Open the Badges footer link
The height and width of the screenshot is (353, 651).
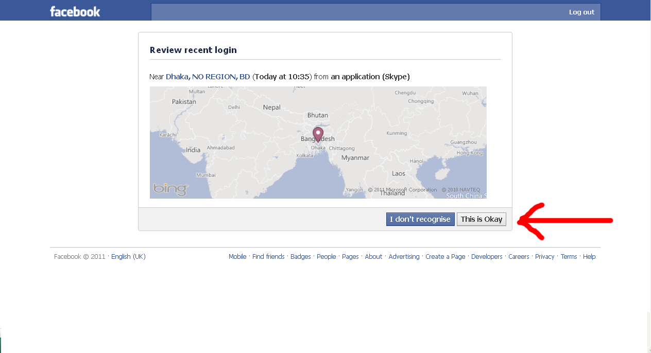301,256
